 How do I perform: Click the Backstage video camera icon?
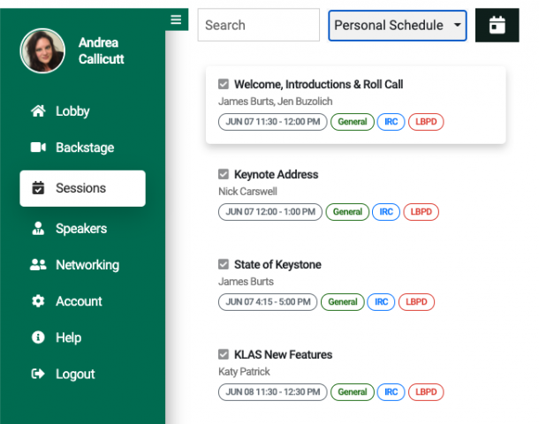click(x=38, y=148)
